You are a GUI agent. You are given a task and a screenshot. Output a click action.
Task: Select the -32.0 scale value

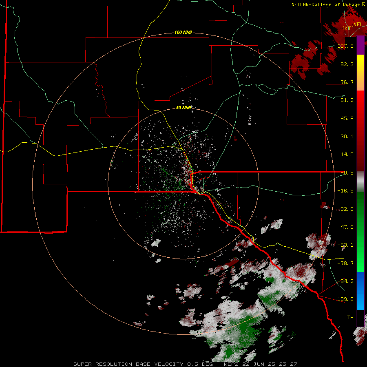click(x=345, y=209)
